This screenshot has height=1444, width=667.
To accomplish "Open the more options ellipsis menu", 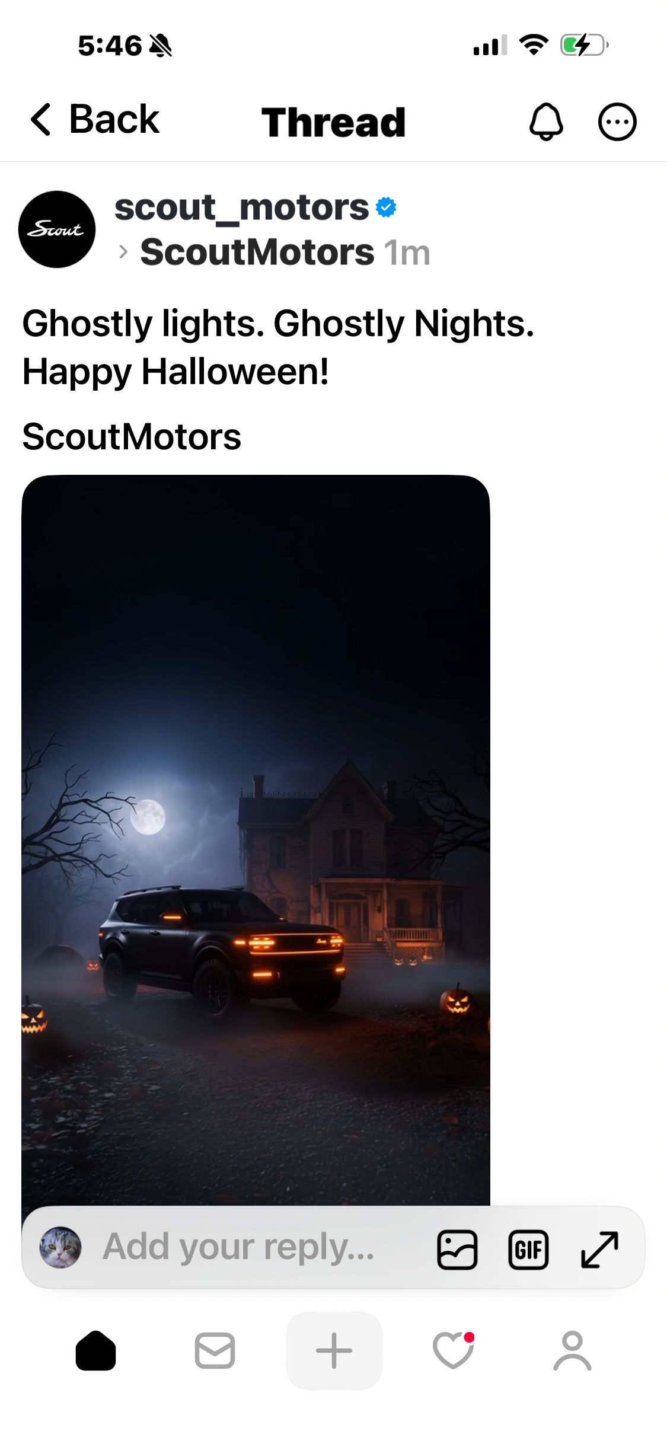I will [x=617, y=122].
